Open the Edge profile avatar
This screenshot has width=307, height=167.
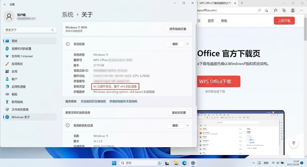coord(293,10)
